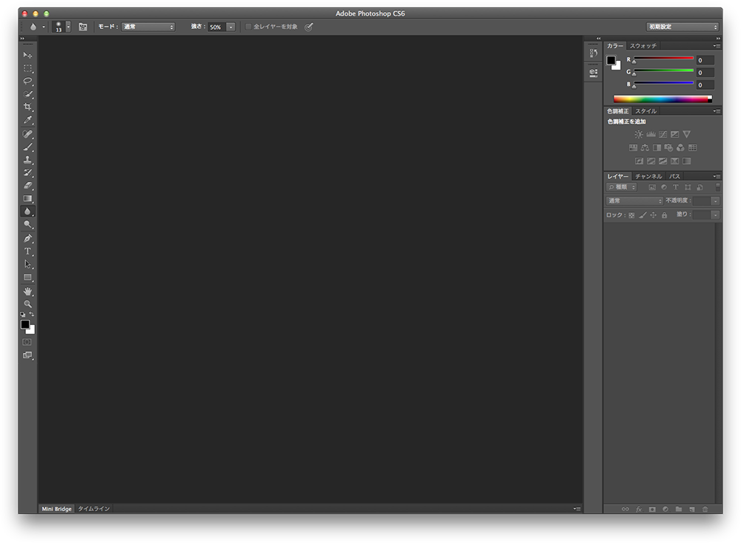This screenshot has width=741, height=543.
Task: Select the Eraser tool
Action: point(27,185)
